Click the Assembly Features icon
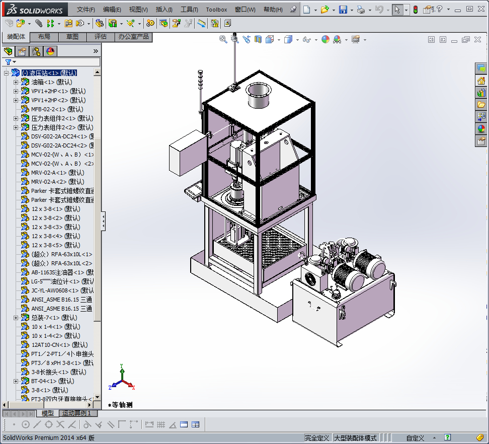This screenshot has width=489, height=444. [x=113, y=23]
